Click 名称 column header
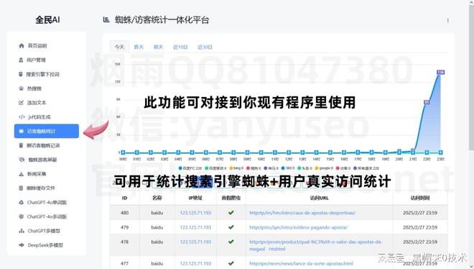The width and height of the screenshot is (474, 269). pos(157,198)
